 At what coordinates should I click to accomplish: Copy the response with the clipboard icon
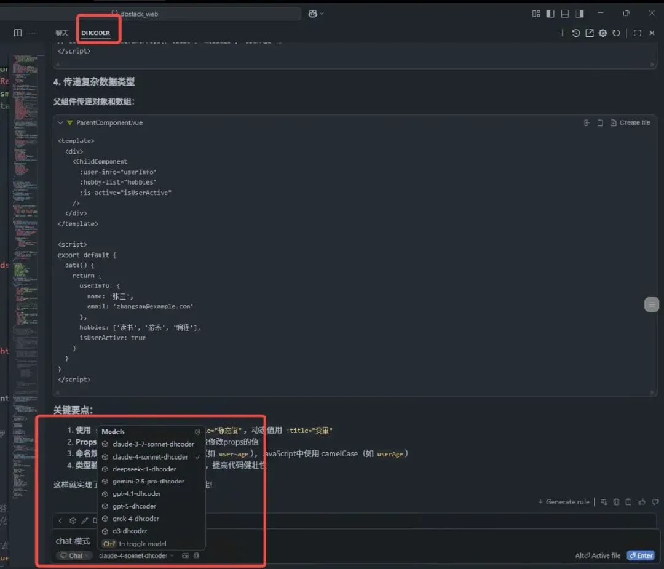click(628, 502)
